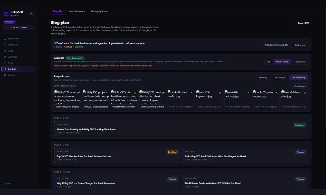Viewport: 326px width, 195px height.
Task: Click the daily seo tracking keyword tag
Action: point(68,133)
